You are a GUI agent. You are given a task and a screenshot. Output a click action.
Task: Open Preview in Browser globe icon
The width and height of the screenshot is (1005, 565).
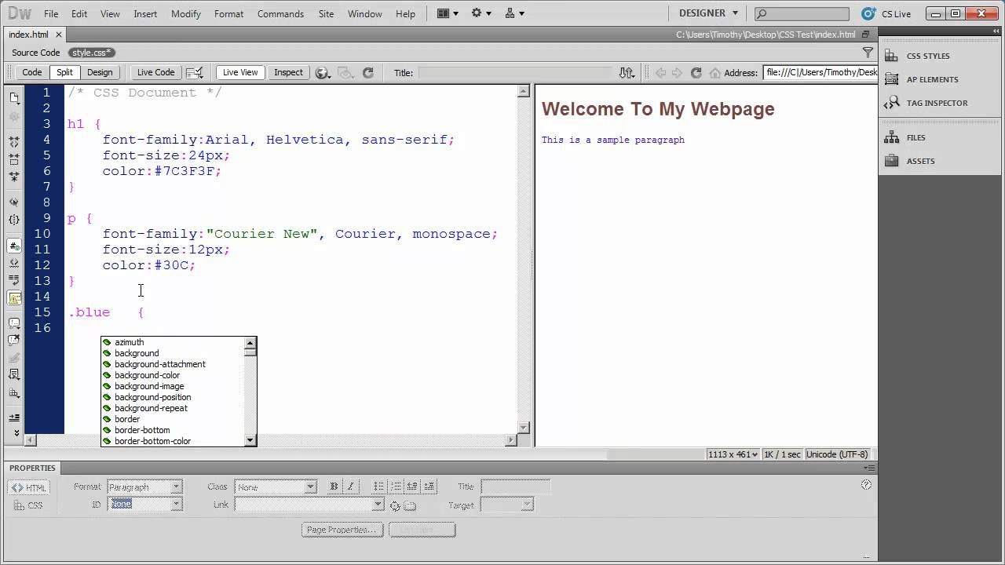(322, 72)
